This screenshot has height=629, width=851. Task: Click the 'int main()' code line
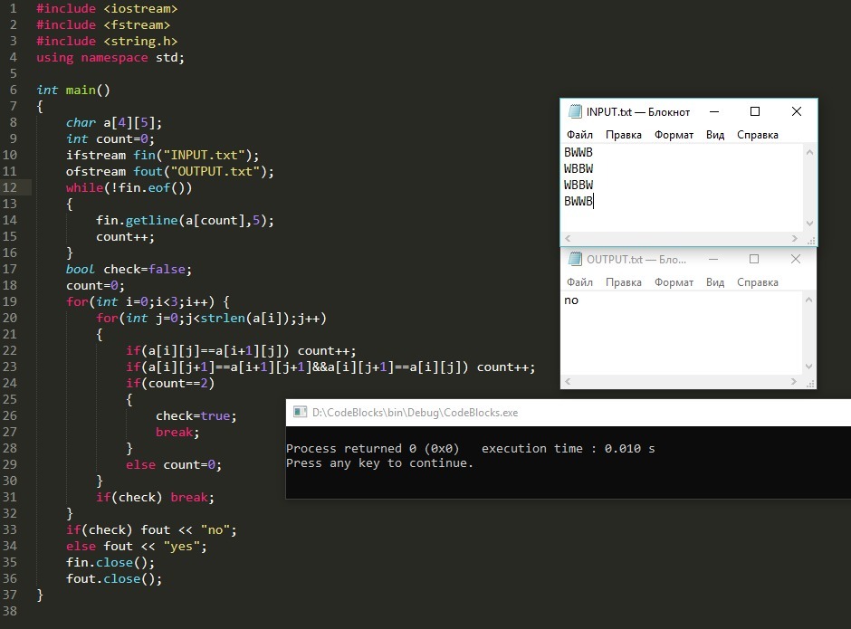(x=73, y=91)
